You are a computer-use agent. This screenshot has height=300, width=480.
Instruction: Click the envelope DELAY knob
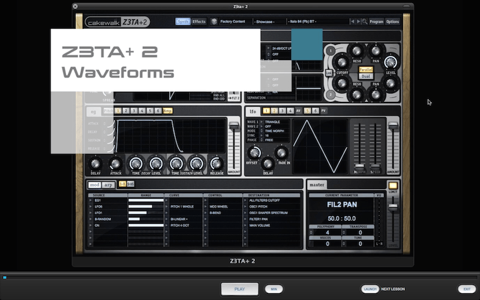tap(95, 164)
